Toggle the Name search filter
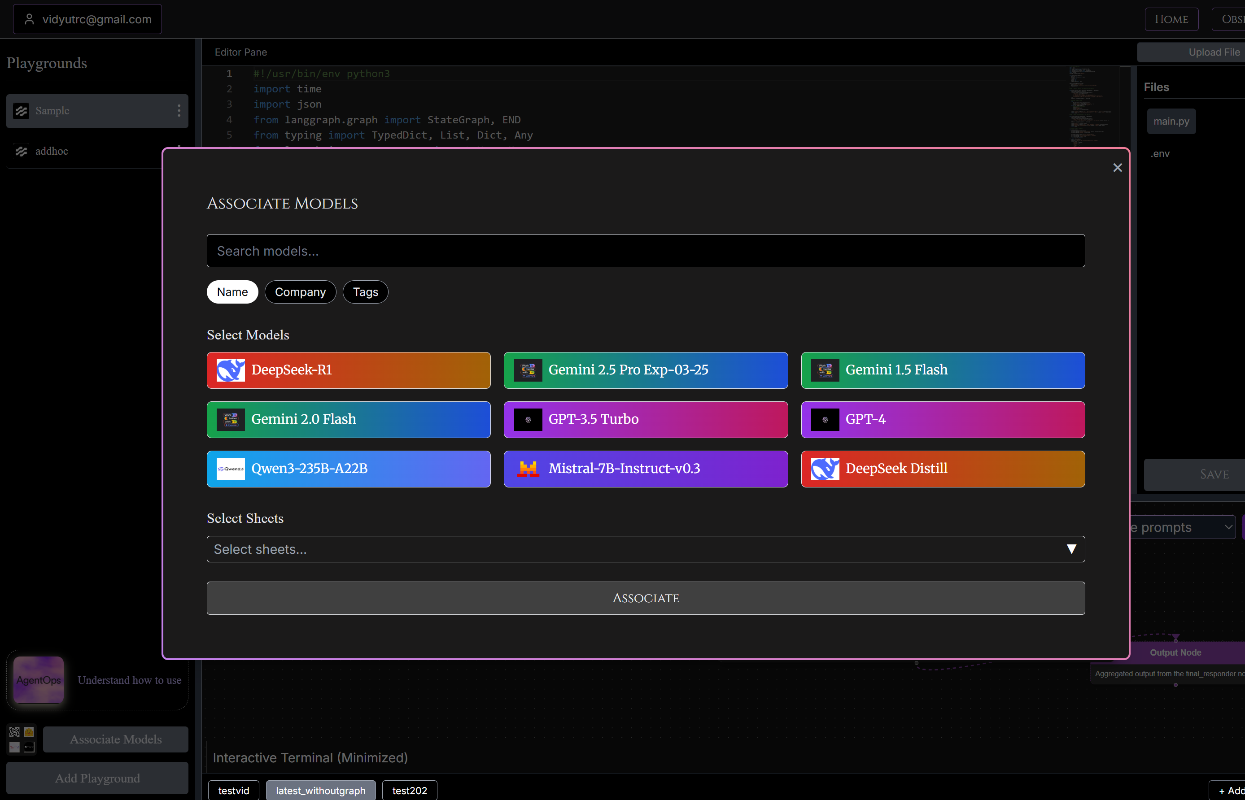 click(x=232, y=292)
